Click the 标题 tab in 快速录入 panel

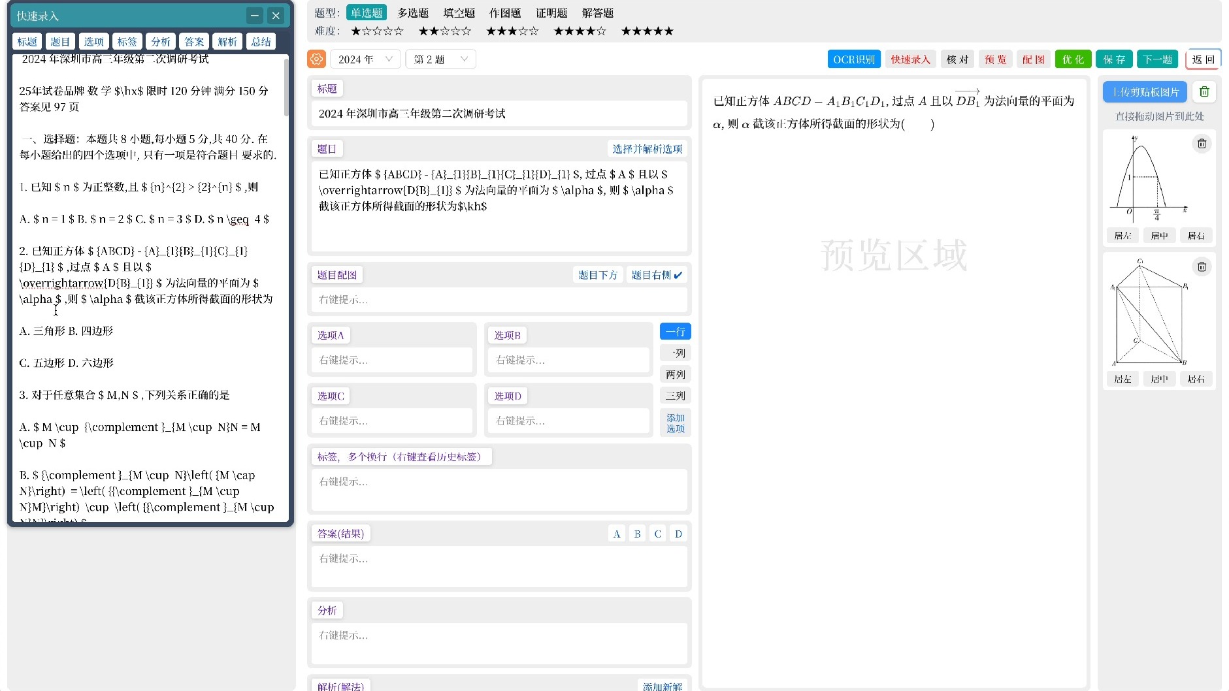(27, 41)
